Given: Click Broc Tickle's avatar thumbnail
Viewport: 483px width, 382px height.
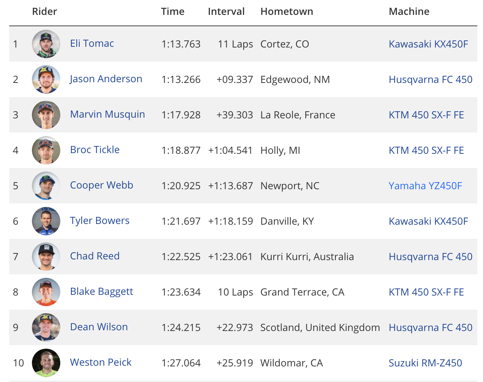Looking at the screenshot, I should click(x=46, y=150).
